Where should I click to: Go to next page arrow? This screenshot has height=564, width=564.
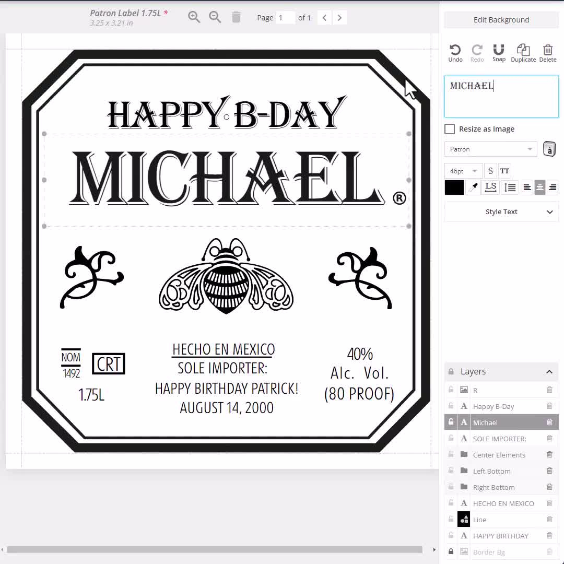click(x=339, y=18)
